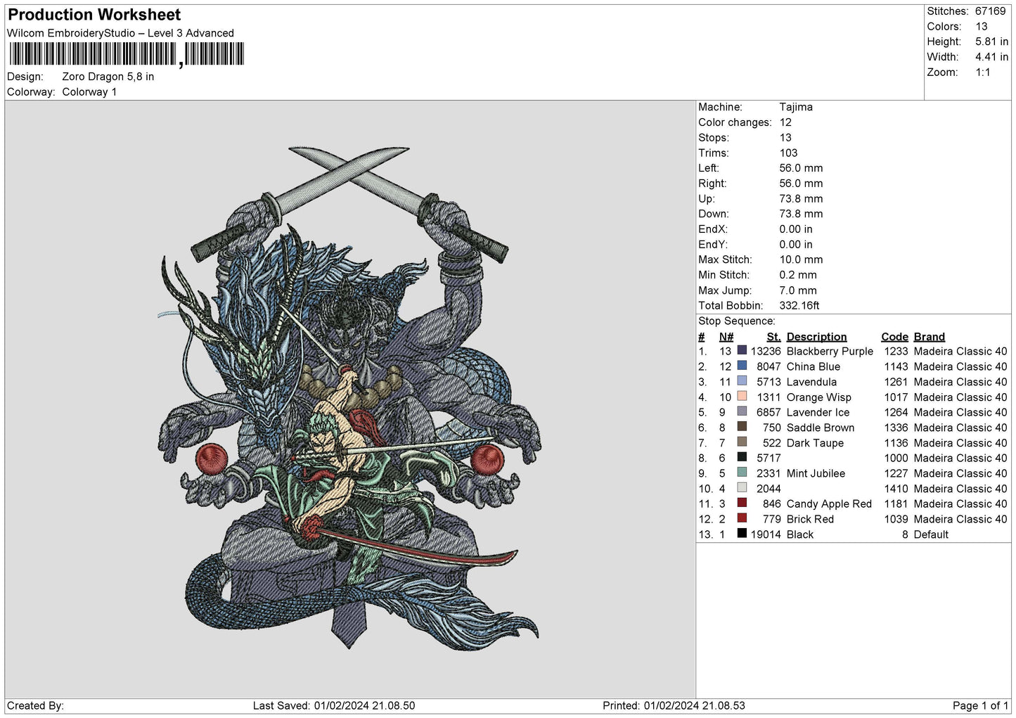The height and width of the screenshot is (718, 1016).
Task: Choose the Brick Red color swatch
Action: click(742, 518)
